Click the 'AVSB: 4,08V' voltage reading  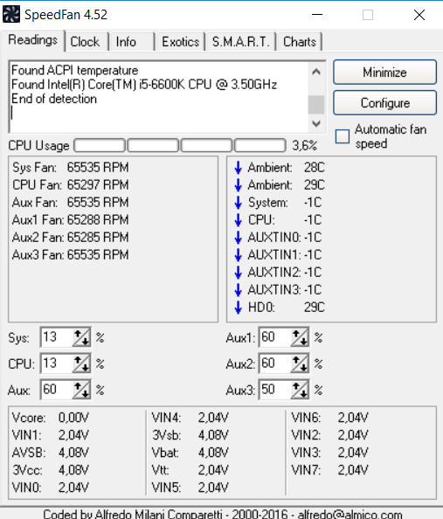tap(51, 453)
